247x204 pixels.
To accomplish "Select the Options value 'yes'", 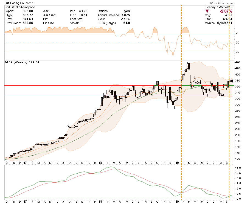I will (127, 11).
